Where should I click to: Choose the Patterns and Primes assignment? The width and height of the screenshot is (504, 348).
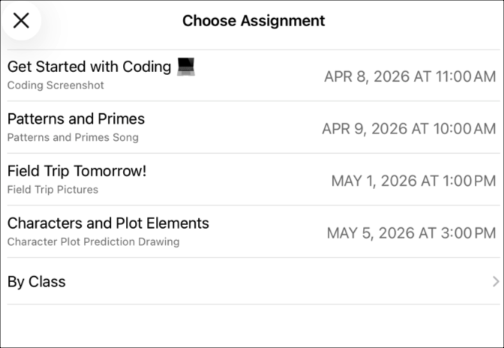pyautogui.click(x=76, y=119)
